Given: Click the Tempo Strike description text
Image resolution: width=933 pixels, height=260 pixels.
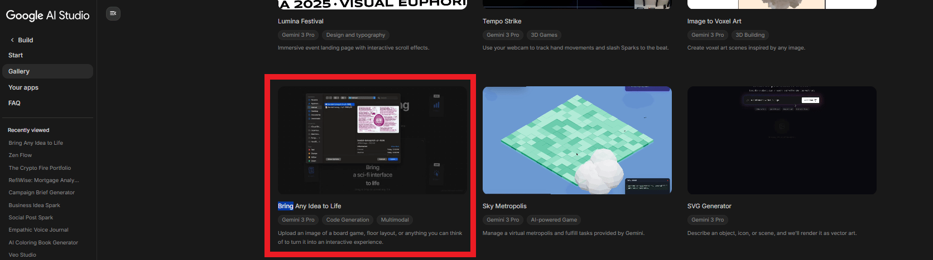Looking at the screenshot, I should [576, 48].
